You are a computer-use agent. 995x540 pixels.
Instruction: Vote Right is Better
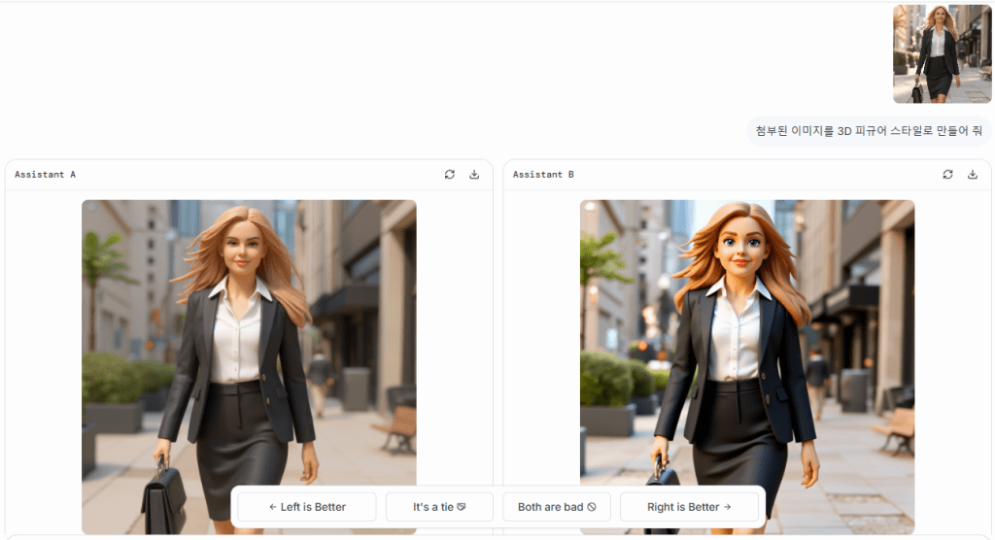[x=689, y=507]
